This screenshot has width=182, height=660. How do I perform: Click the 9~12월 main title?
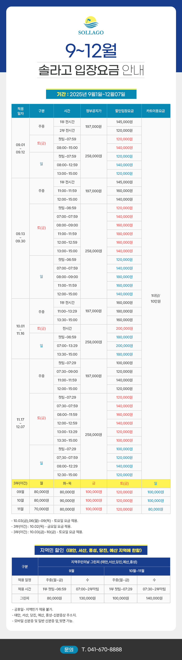(x=91, y=51)
